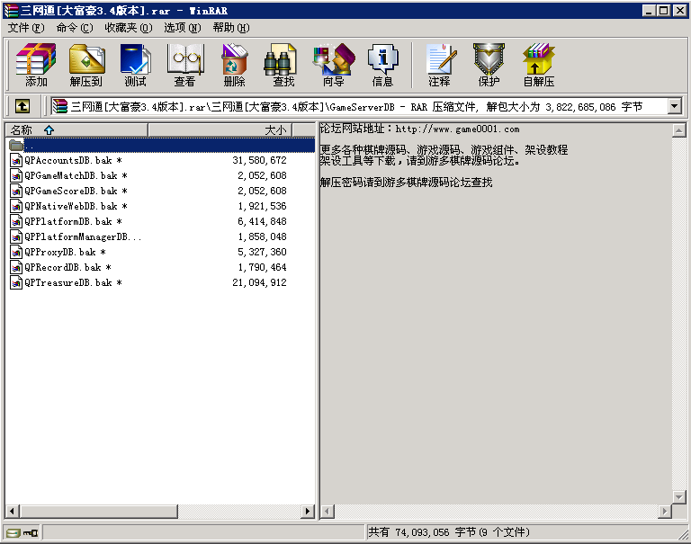The width and height of the screenshot is (691, 544).
Task: Click the 自解压 (SFX) toolbar icon
Action: coord(538,65)
